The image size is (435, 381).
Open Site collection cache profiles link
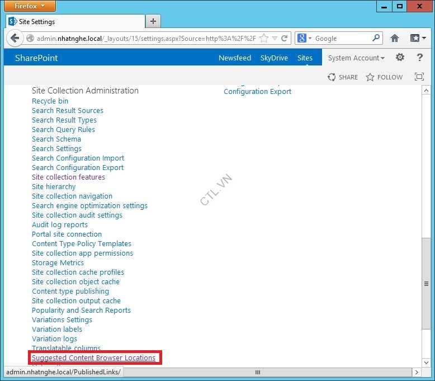[x=78, y=272]
